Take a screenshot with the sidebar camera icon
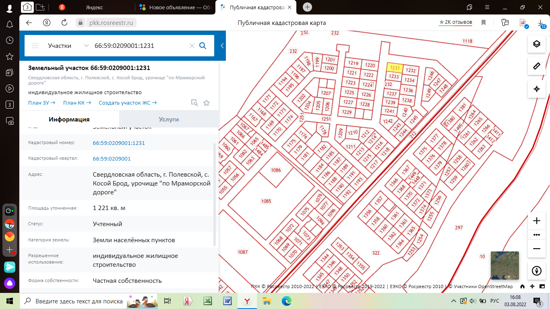The width and height of the screenshot is (550, 309). click(10, 121)
